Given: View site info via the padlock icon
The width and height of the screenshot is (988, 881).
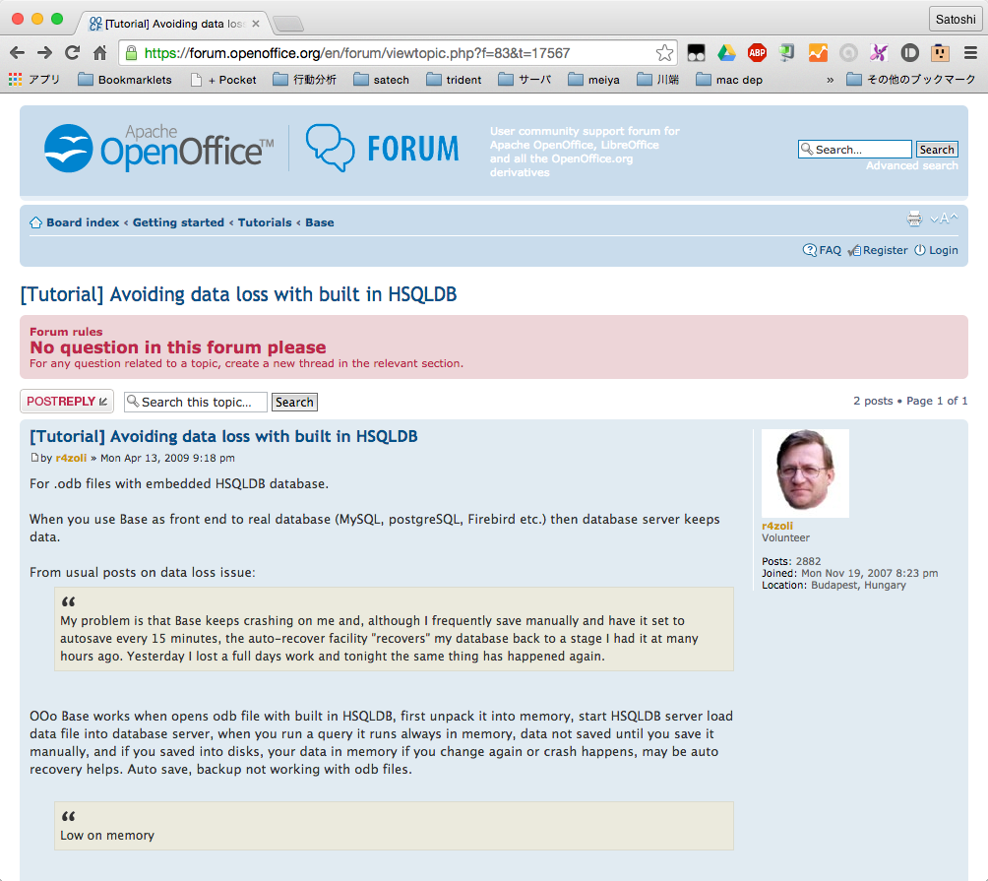Looking at the screenshot, I should [x=131, y=53].
